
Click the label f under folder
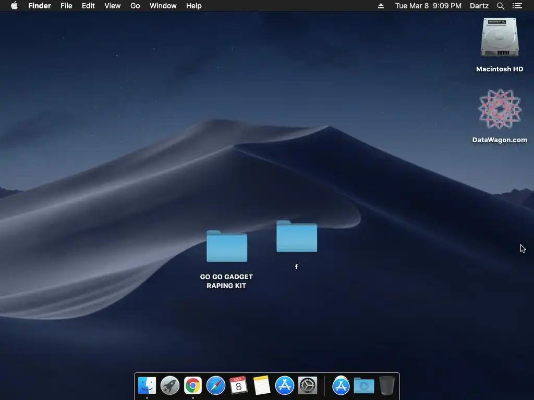point(296,267)
